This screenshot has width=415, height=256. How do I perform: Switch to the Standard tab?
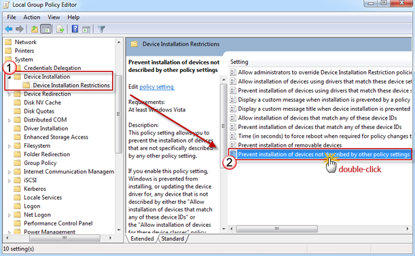click(173, 238)
